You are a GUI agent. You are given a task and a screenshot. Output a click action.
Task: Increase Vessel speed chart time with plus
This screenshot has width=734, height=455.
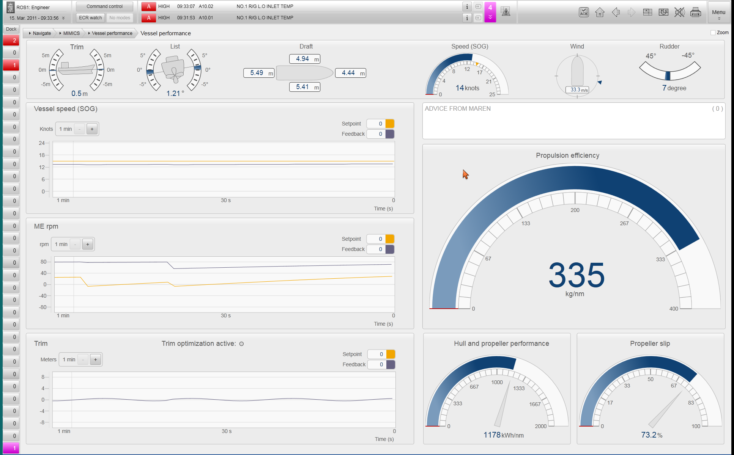tap(92, 129)
